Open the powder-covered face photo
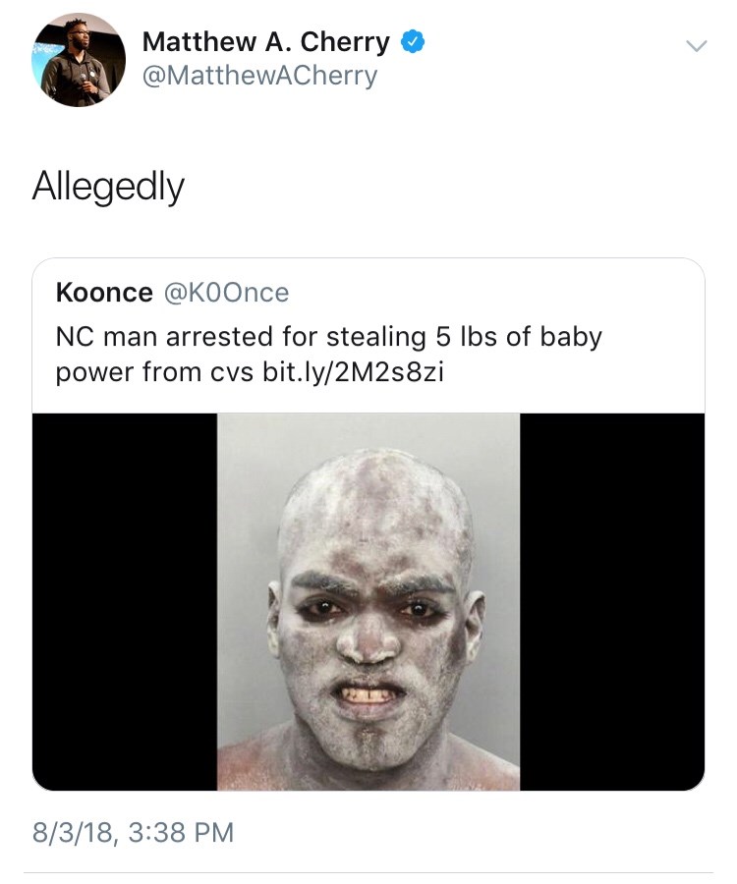 click(x=368, y=601)
